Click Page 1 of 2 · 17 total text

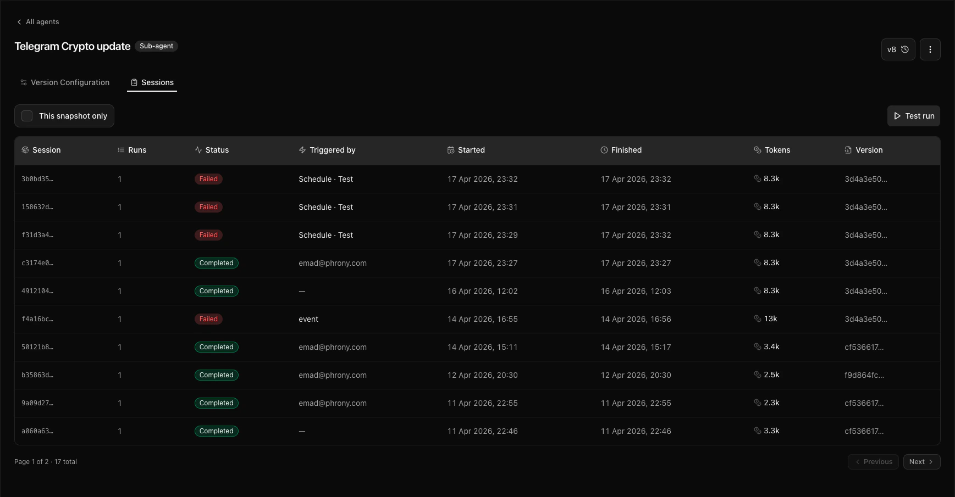pyautogui.click(x=46, y=462)
